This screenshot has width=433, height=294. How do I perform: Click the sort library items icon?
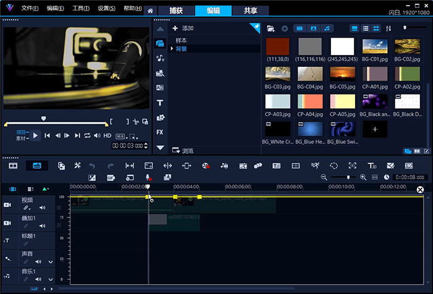point(388,28)
